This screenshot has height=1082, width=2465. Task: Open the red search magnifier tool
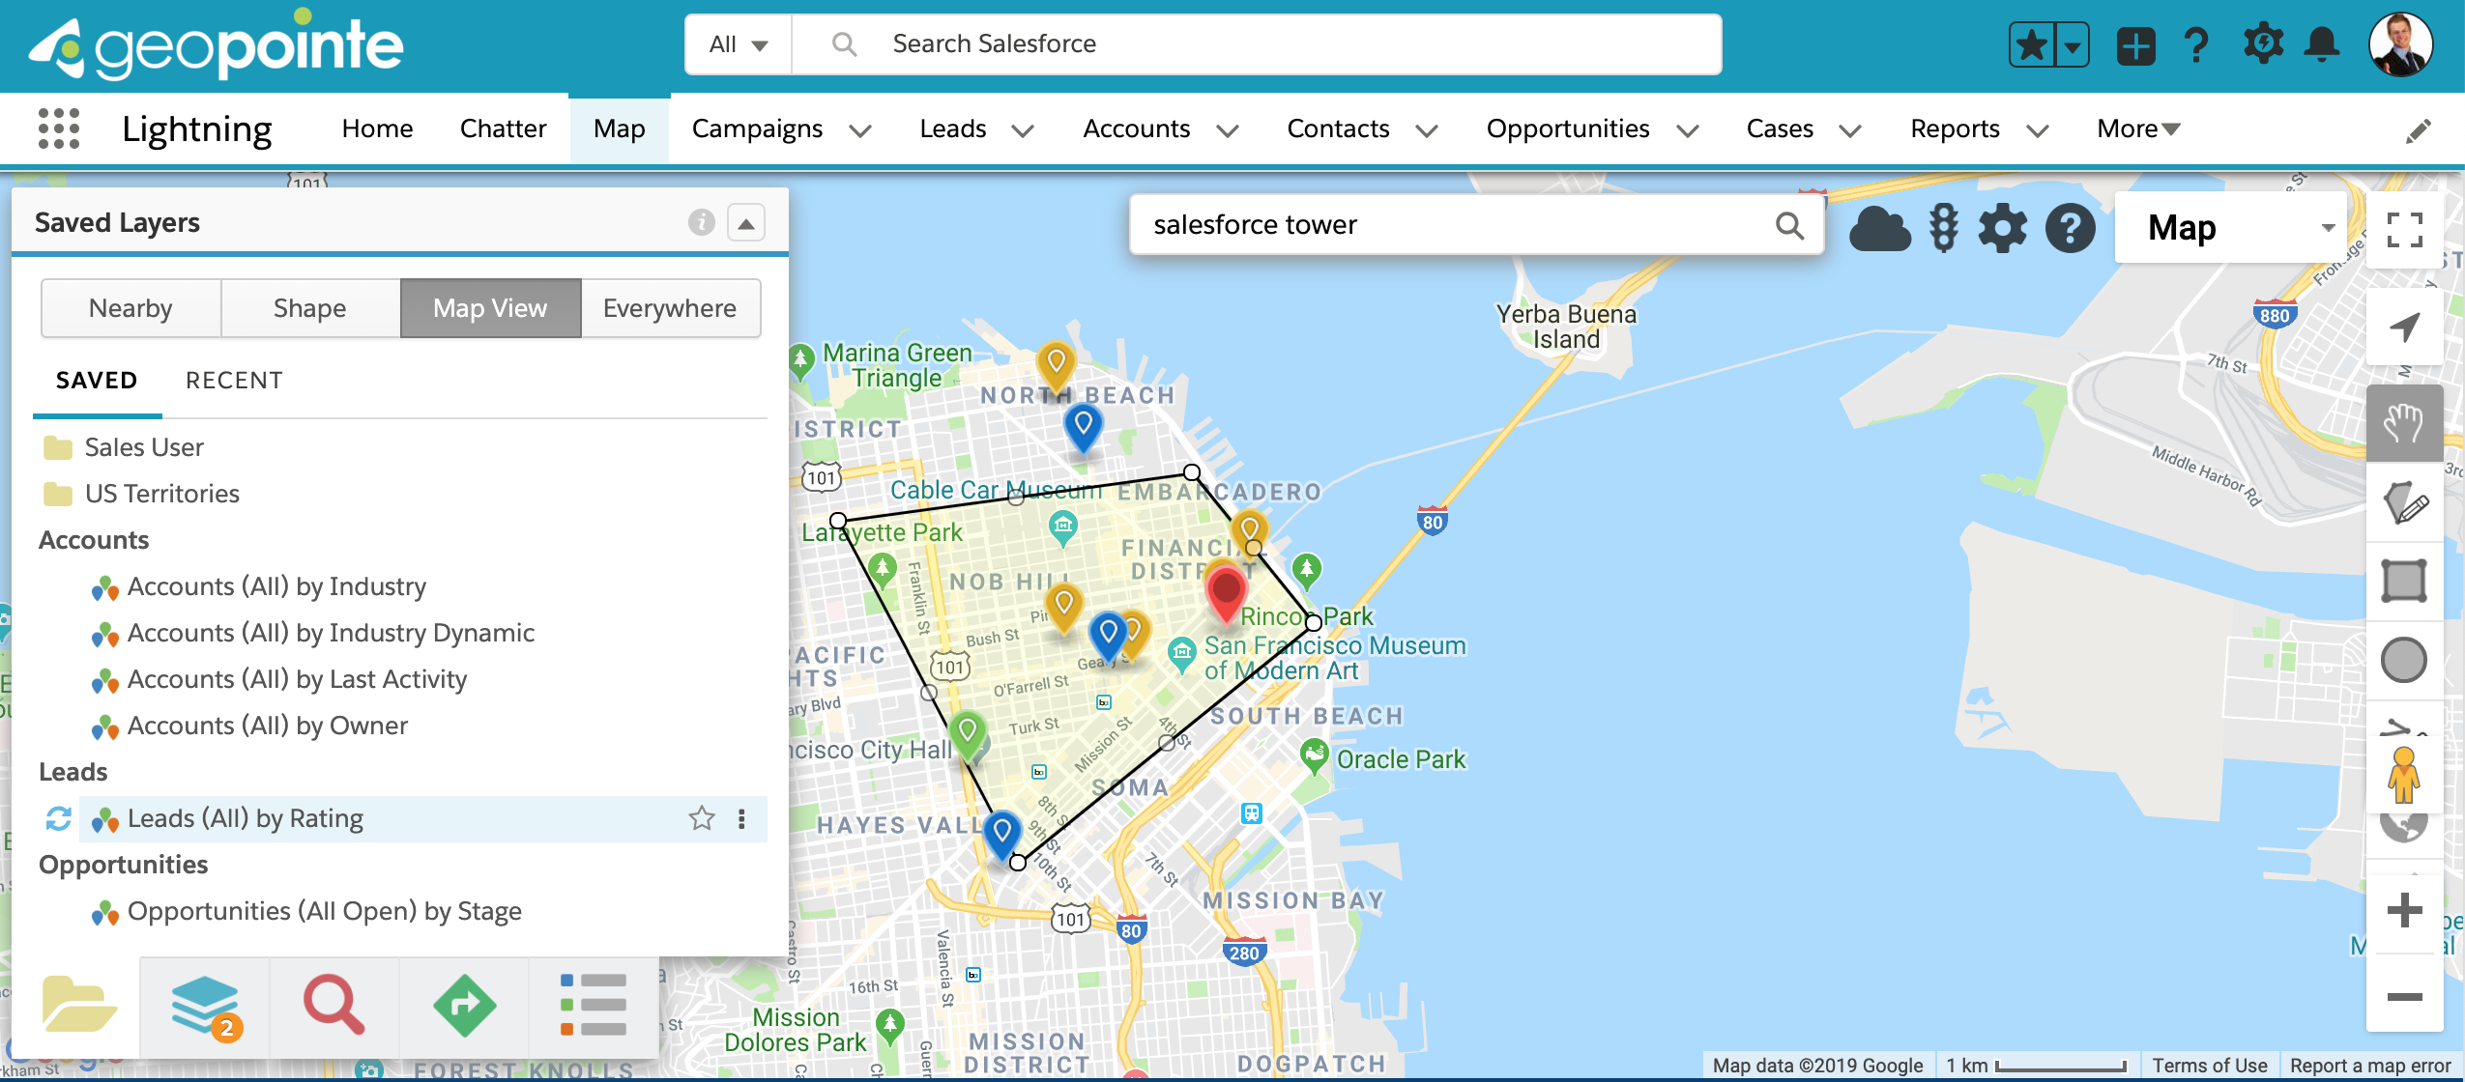[x=333, y=1007]
